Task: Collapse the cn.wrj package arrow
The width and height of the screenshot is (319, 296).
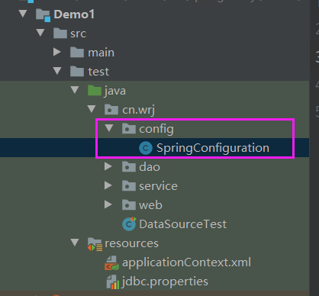Action: coord(92,109)
